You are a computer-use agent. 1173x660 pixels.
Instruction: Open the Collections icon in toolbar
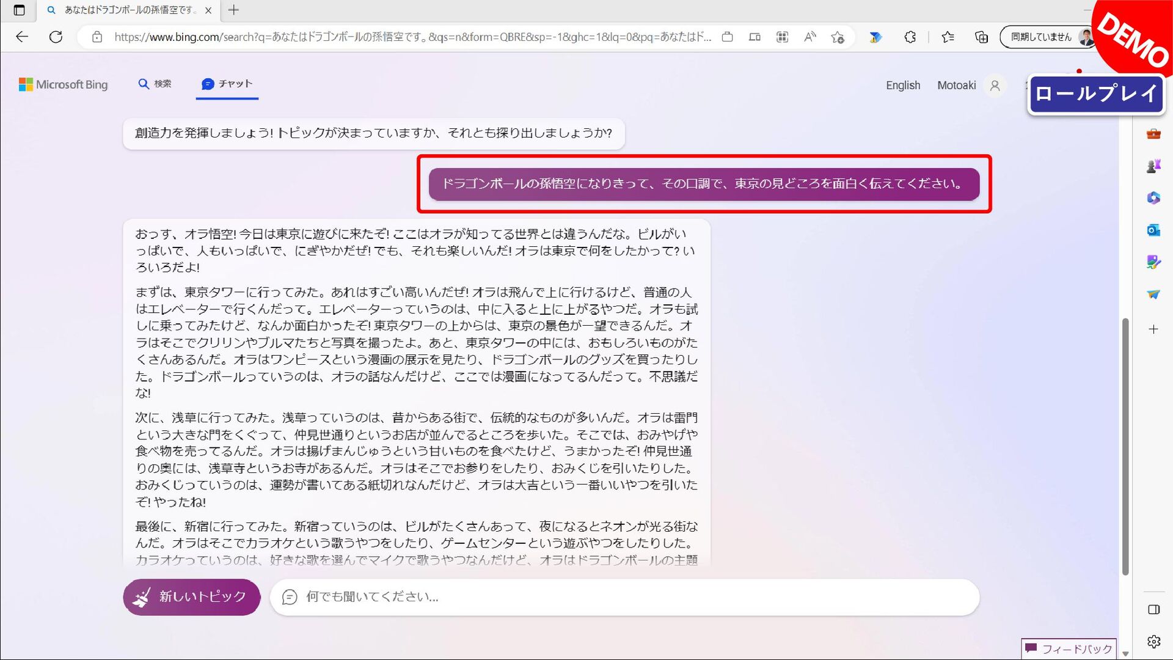[981, 37]
